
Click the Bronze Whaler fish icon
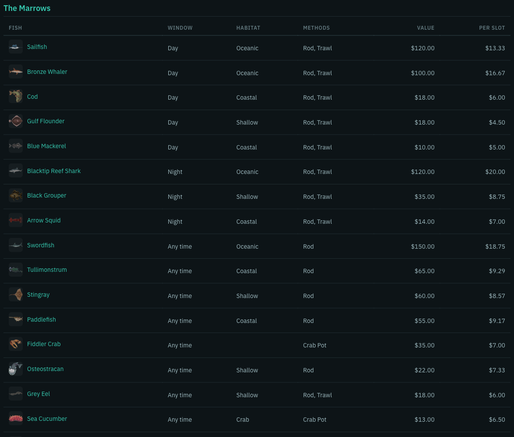pos(15,72)
